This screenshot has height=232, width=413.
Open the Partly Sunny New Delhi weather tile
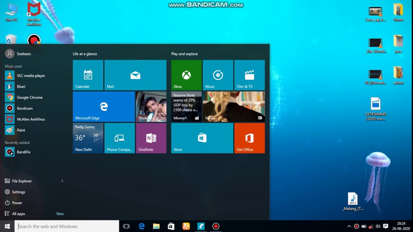[x=88, y=138]
